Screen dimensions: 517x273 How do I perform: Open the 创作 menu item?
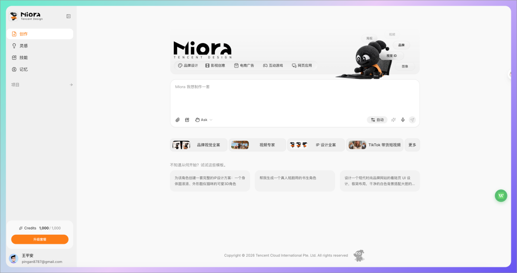40,34
